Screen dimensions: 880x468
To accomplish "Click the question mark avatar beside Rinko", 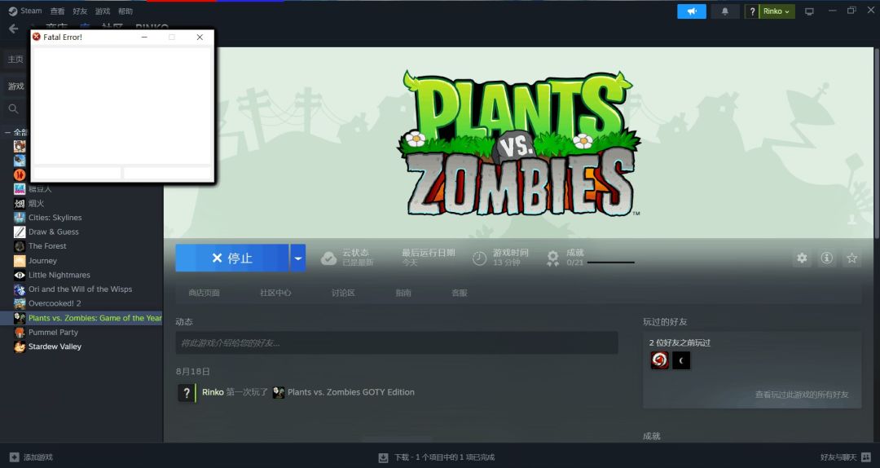I will (752, 11).
